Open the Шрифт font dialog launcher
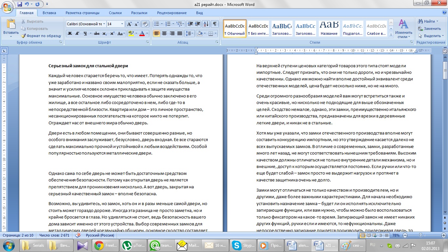Image resolution: width=448 pixels, height=252 pixels. tap(147, 43)
